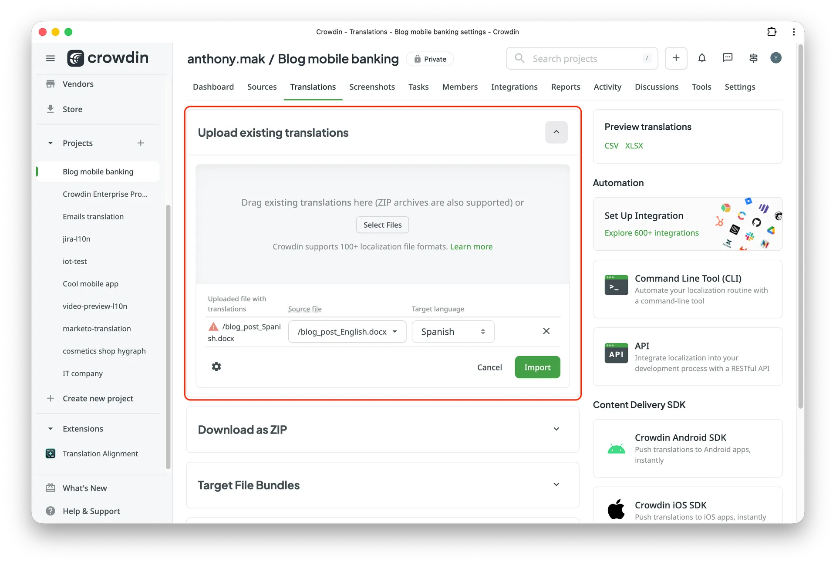The width and height of the screenshot is (836, 565).
Task: Open the Command Line Tool icon
Action: (x=616, y=285)
